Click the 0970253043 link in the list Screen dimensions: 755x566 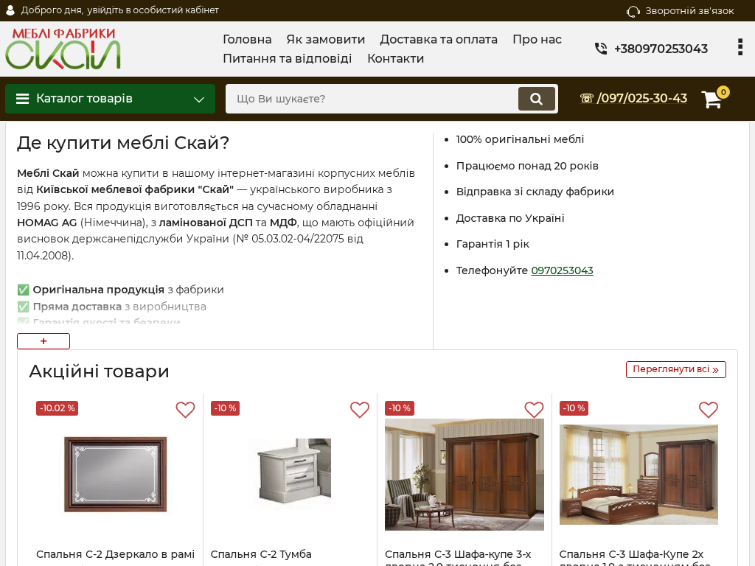pyautogui.click(x=562, y=270)
